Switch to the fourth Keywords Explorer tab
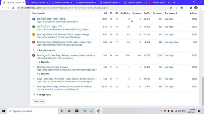 point(86,3)
